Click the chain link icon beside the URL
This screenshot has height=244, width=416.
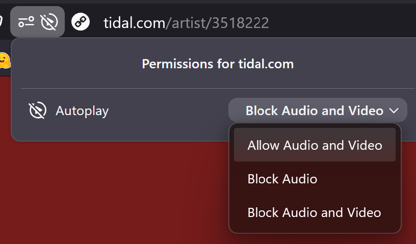point(81,22)
